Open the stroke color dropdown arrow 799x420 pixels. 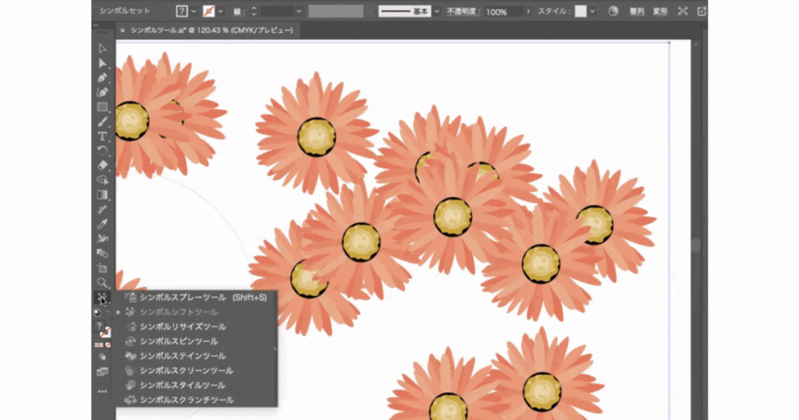(221, 12)
